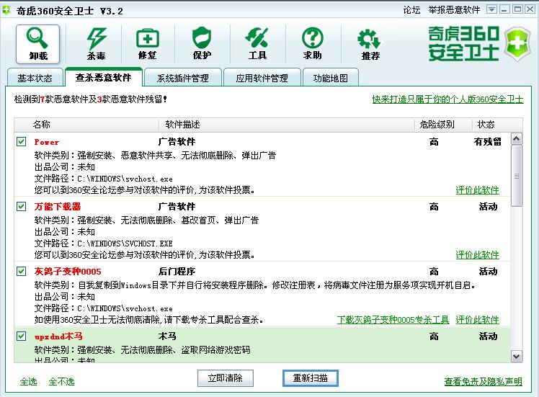
Task: Click the malware list scrollbar thumb
Action: (517, 176)
